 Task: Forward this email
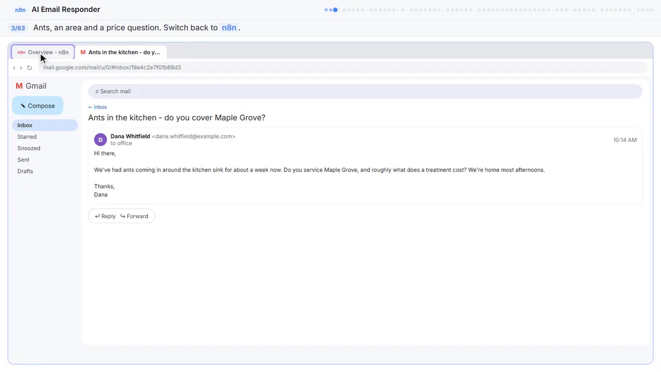(x=134, y=216)
